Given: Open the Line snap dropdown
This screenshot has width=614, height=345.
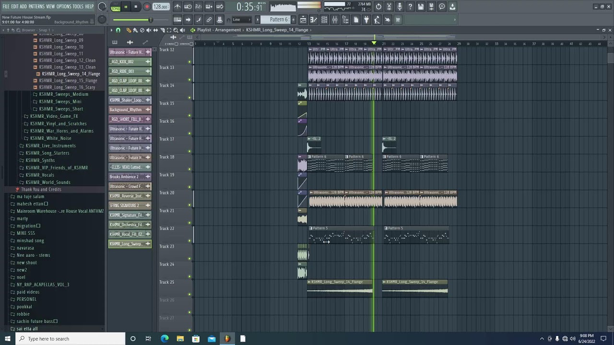Looking at the screenshot, I should pyautogui.click(x=242, y=20).
